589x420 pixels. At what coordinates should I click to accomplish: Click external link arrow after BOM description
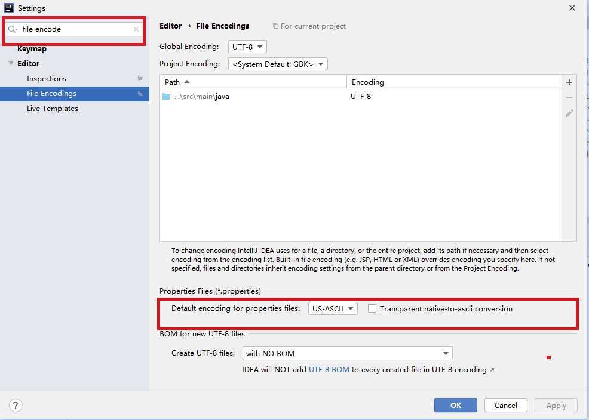(x=492, y=370)
